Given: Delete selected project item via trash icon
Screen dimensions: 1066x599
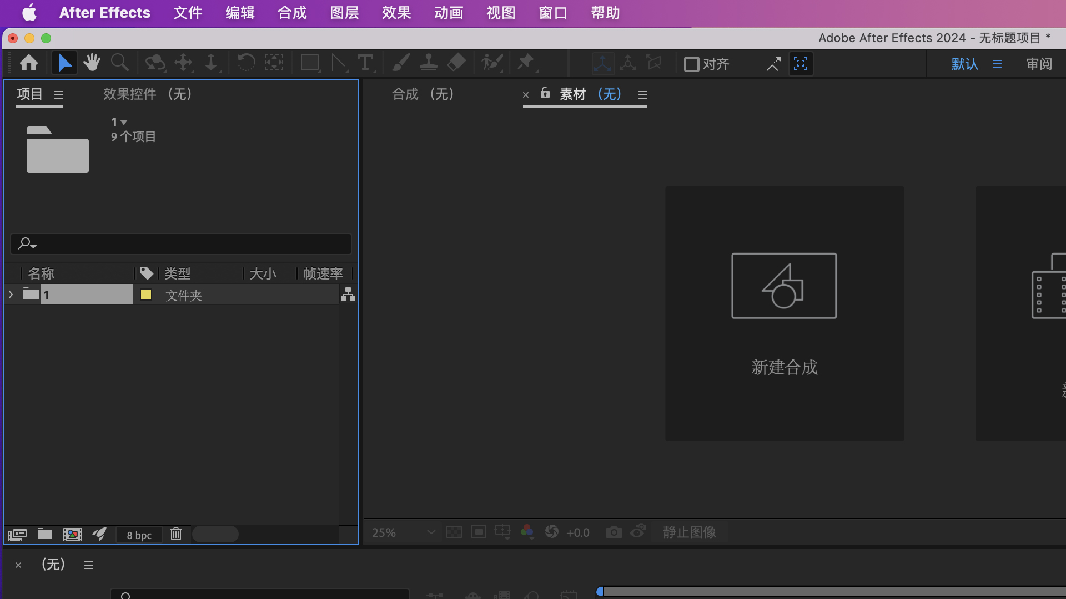Looking at the screenshot, I should [176, 534].
